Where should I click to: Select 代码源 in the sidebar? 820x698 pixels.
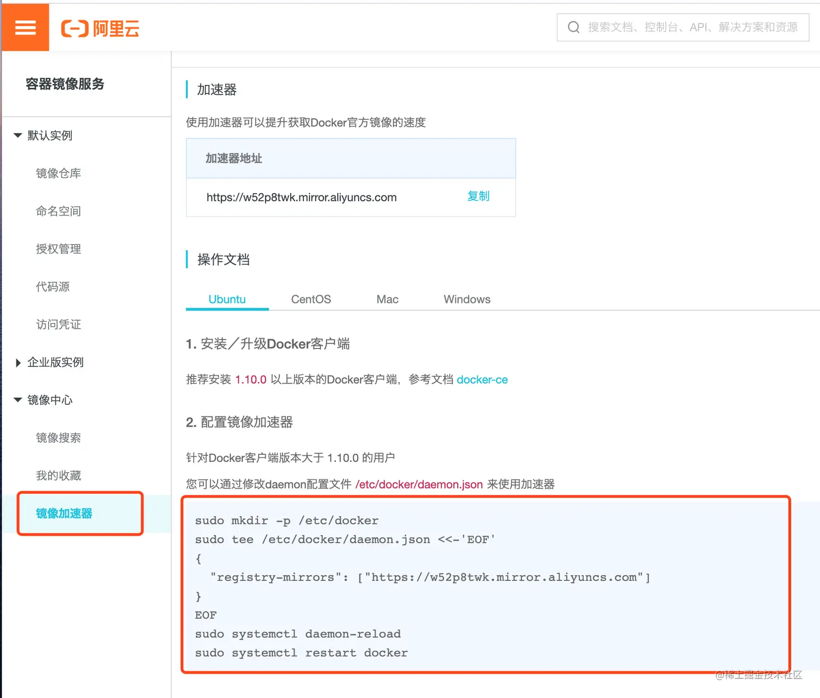coord(53,287)
